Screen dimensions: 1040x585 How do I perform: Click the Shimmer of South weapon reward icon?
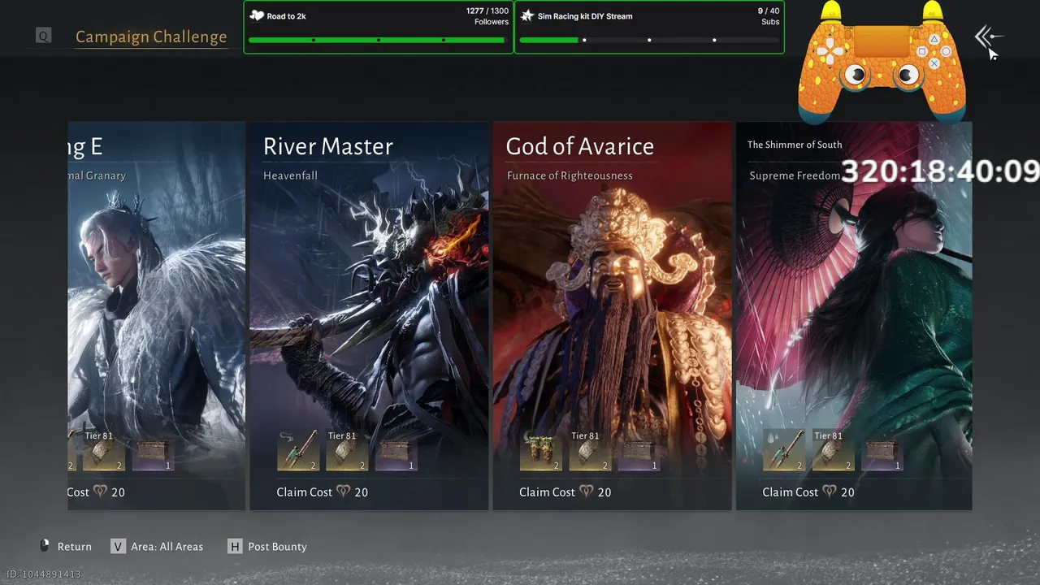783,451
